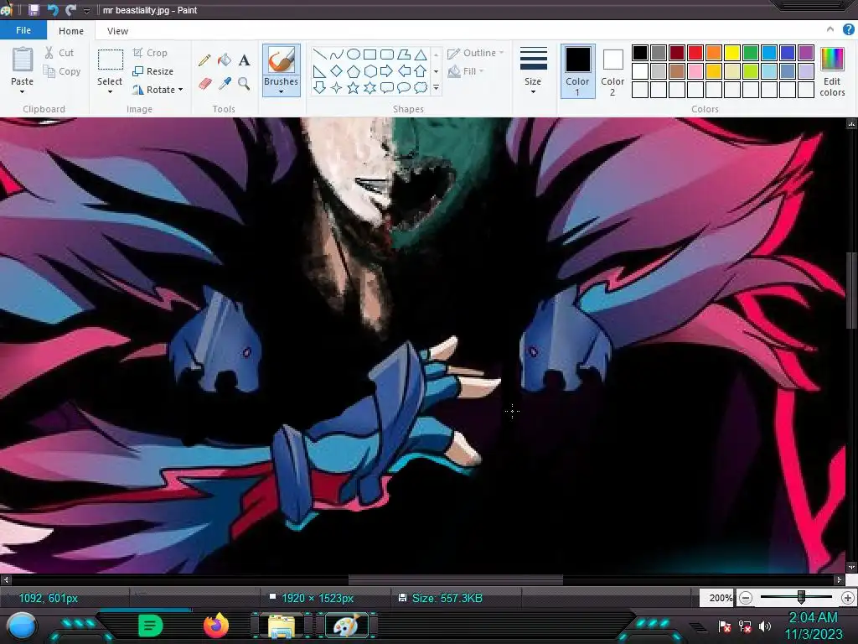Select the Text tool
This screenshot has width=858, height=644.
pyautogui.click(x=244, y=60)
